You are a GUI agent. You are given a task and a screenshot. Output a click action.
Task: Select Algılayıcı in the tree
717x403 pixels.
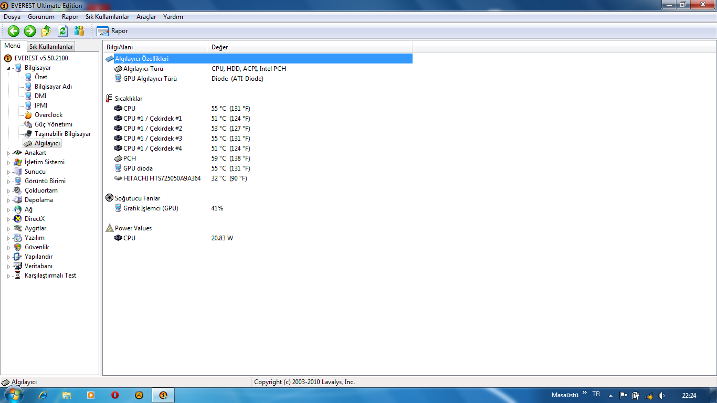47,143
